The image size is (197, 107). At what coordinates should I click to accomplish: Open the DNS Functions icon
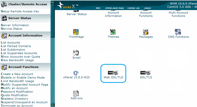(178, 32)
